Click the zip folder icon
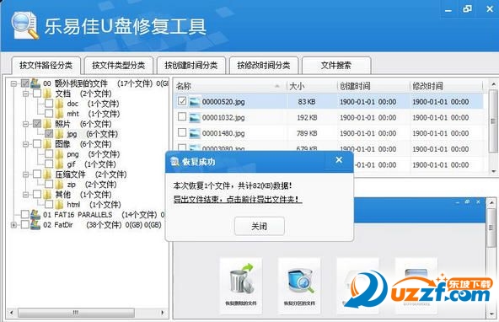Image resolution: width=499 pixels, height=322 pixels. [58, 185]
